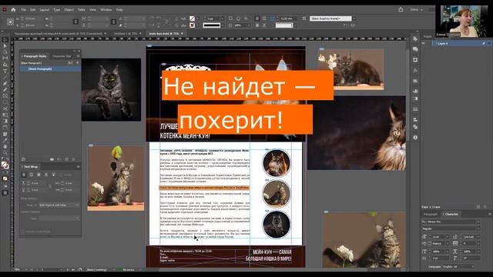
Task: Click the stroke color swatch in control bar
Action: (x=192, y=25)
